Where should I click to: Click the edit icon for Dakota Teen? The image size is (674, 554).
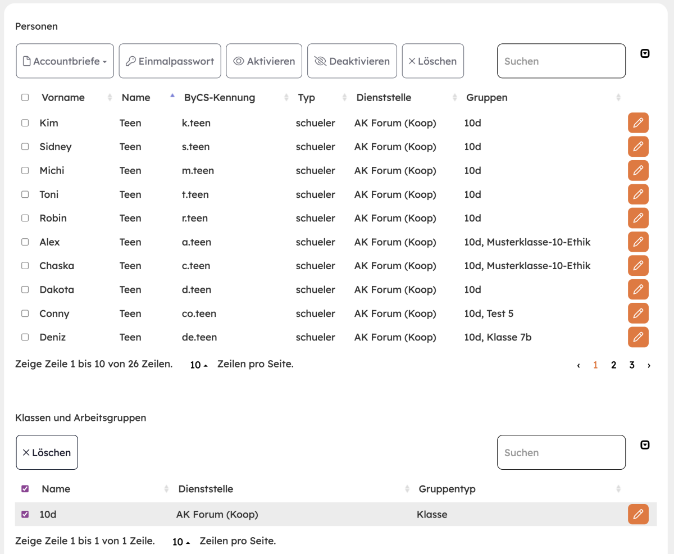(637, 290)
